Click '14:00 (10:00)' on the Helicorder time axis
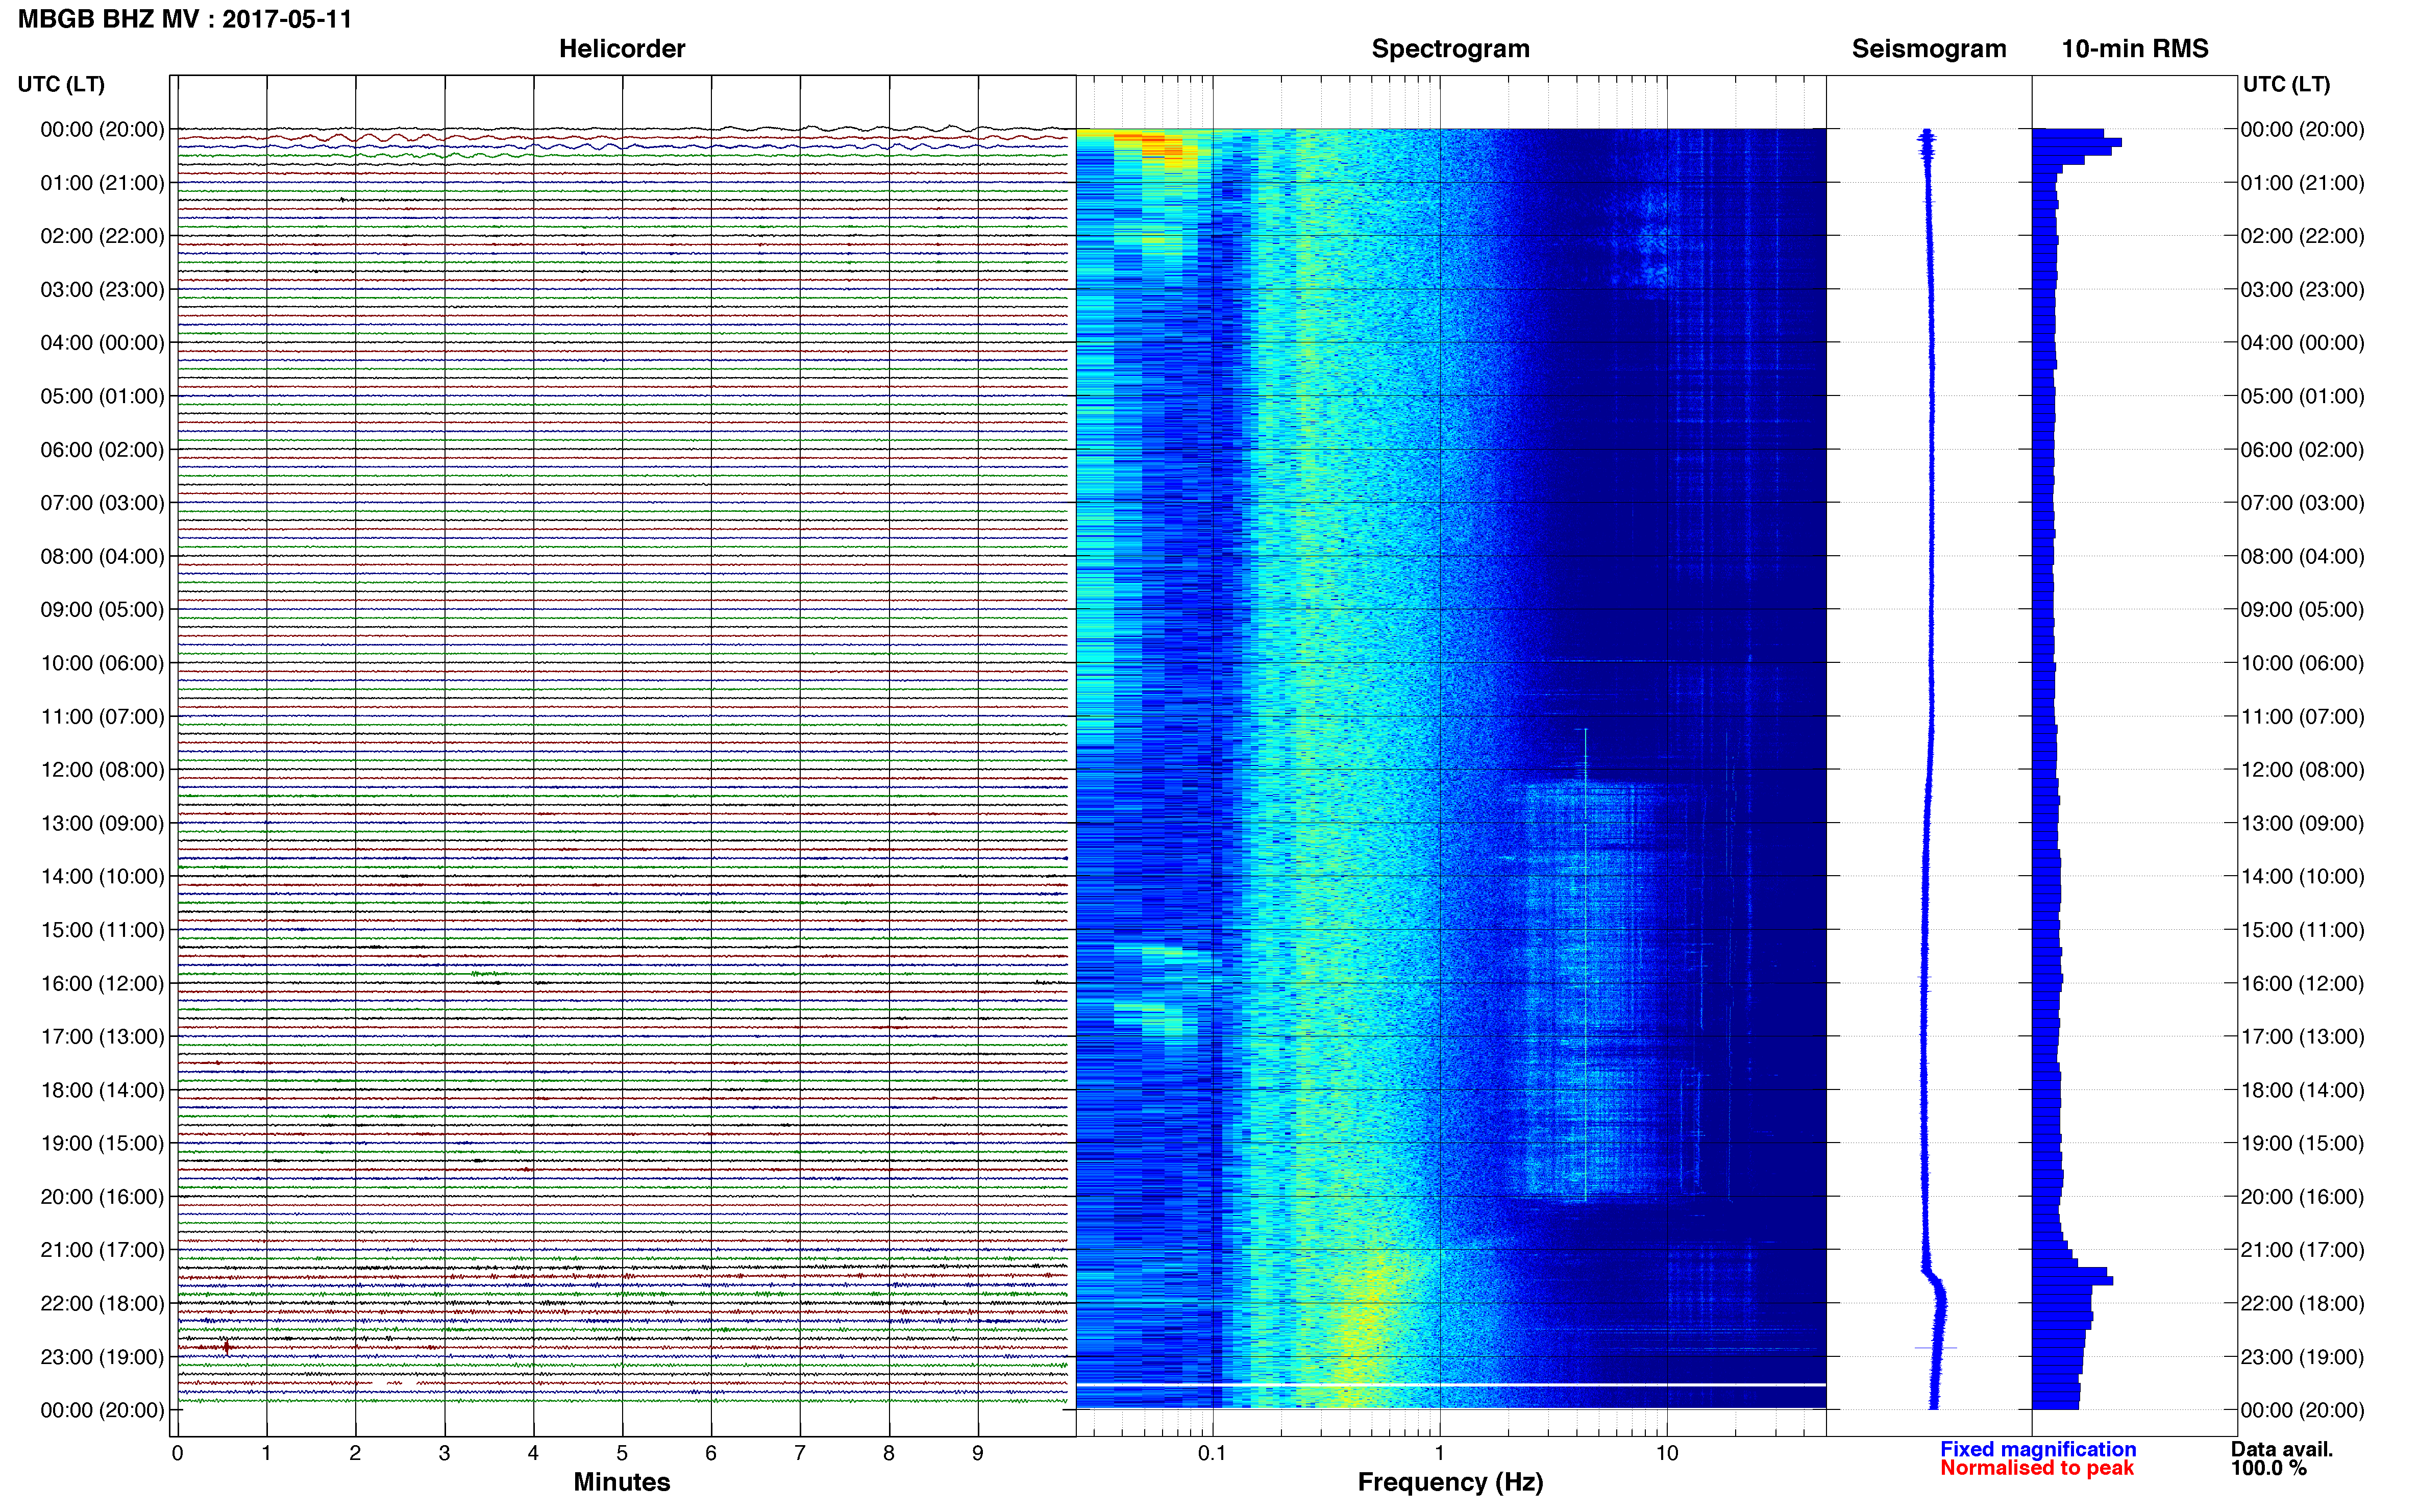Screen dimensions: 2419x1512 pyautogui.click(x=102, y=877)
